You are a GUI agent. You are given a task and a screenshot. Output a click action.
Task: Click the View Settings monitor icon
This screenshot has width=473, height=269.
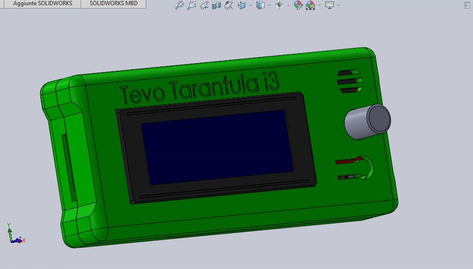point(330,5)
